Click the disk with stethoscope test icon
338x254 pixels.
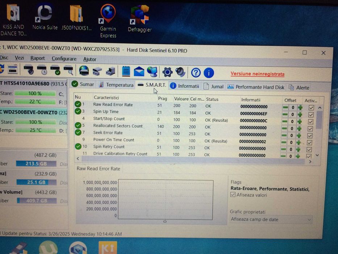pyautogui.click(x=29, y=70)
